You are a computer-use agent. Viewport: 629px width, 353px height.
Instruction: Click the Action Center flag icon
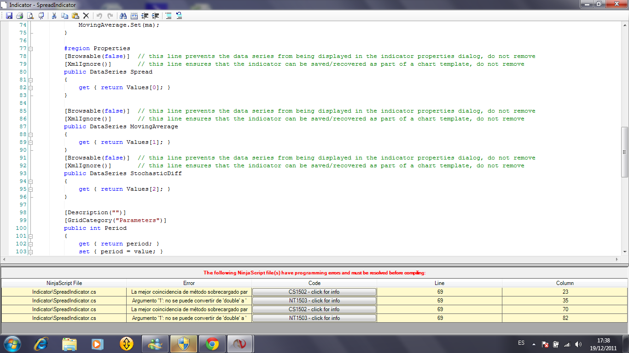point(545,344)
